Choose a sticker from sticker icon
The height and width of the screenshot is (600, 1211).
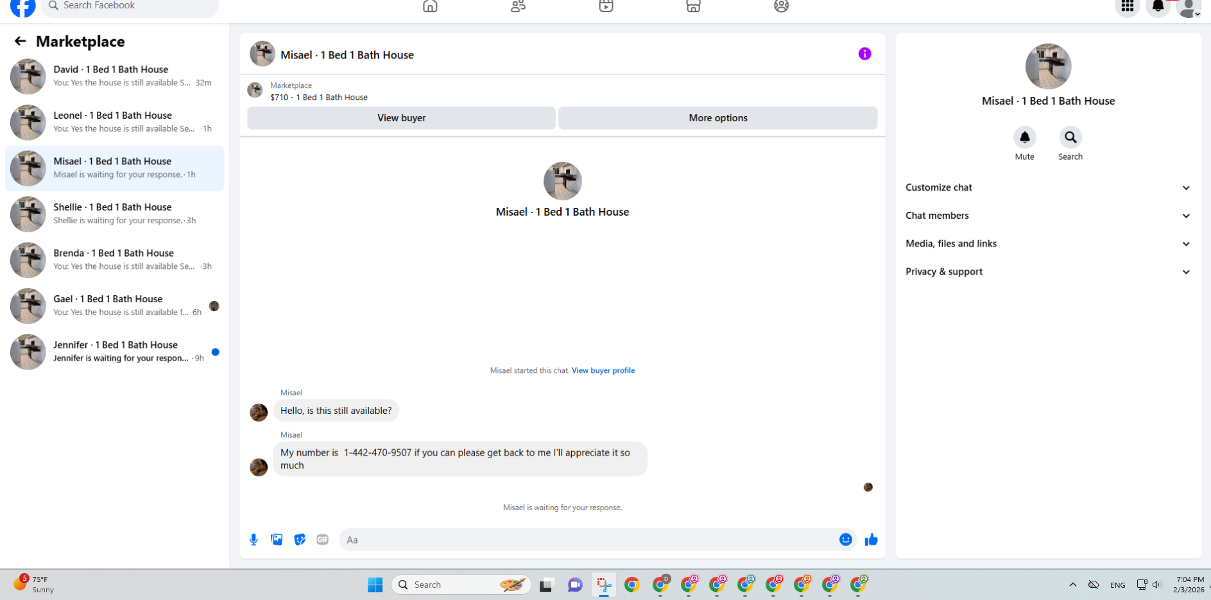tap(300, 540)
